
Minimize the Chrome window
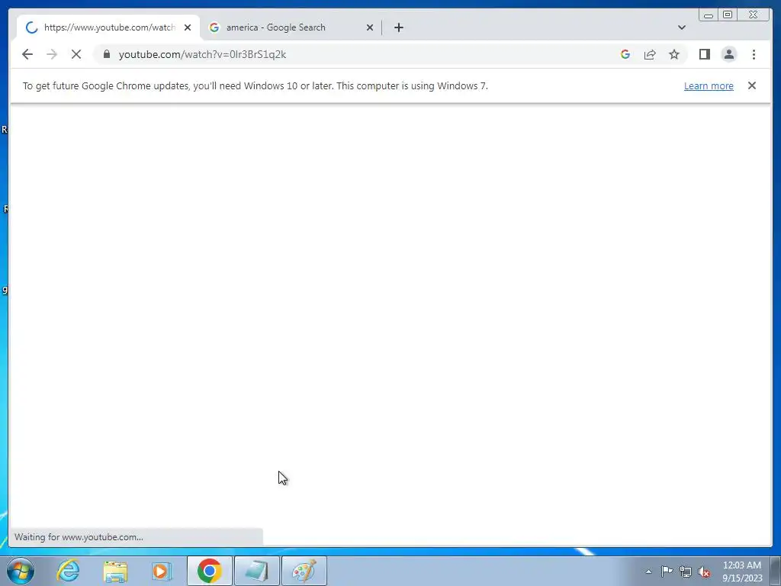709,15
